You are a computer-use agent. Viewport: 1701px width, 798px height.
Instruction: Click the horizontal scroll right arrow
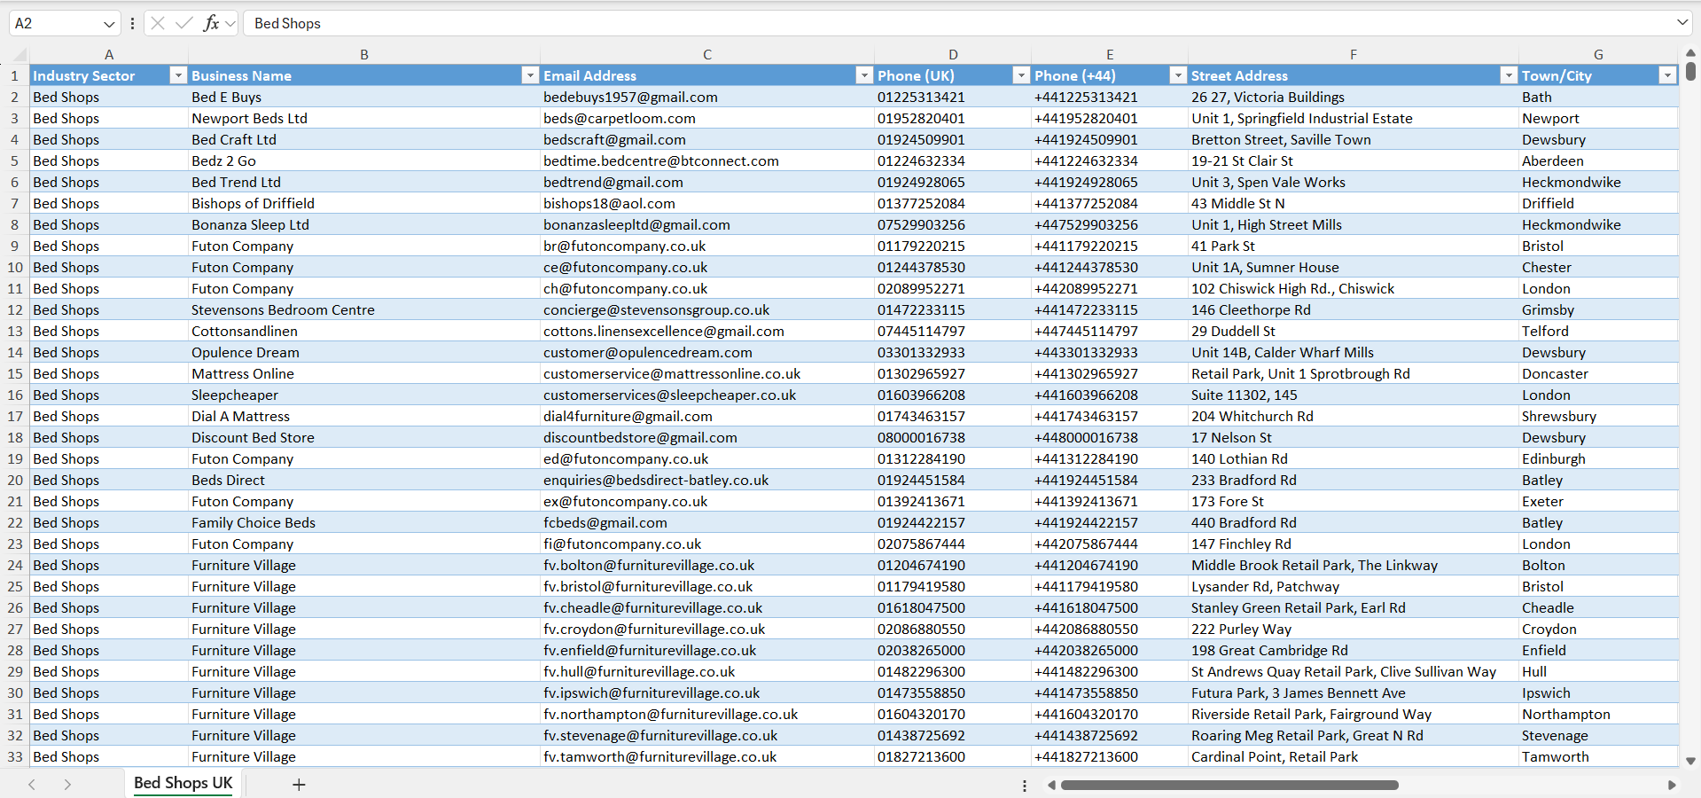1672,785
